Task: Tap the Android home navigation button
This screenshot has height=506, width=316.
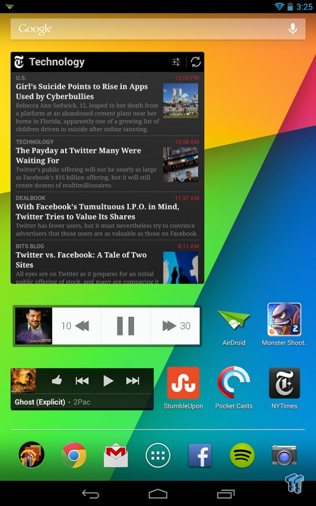Action: 158,494
